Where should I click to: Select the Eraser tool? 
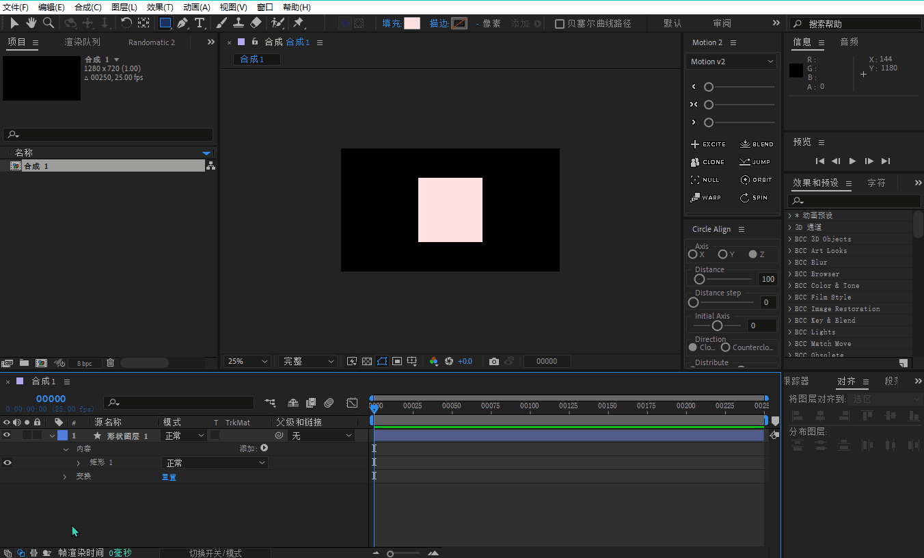coord(256,23)
